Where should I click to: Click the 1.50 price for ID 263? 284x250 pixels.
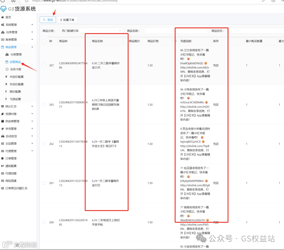(x=150, y=105)
